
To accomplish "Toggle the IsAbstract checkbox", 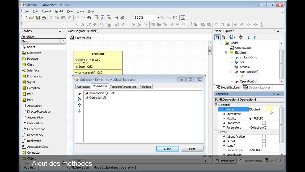I will tap(264, 123).
